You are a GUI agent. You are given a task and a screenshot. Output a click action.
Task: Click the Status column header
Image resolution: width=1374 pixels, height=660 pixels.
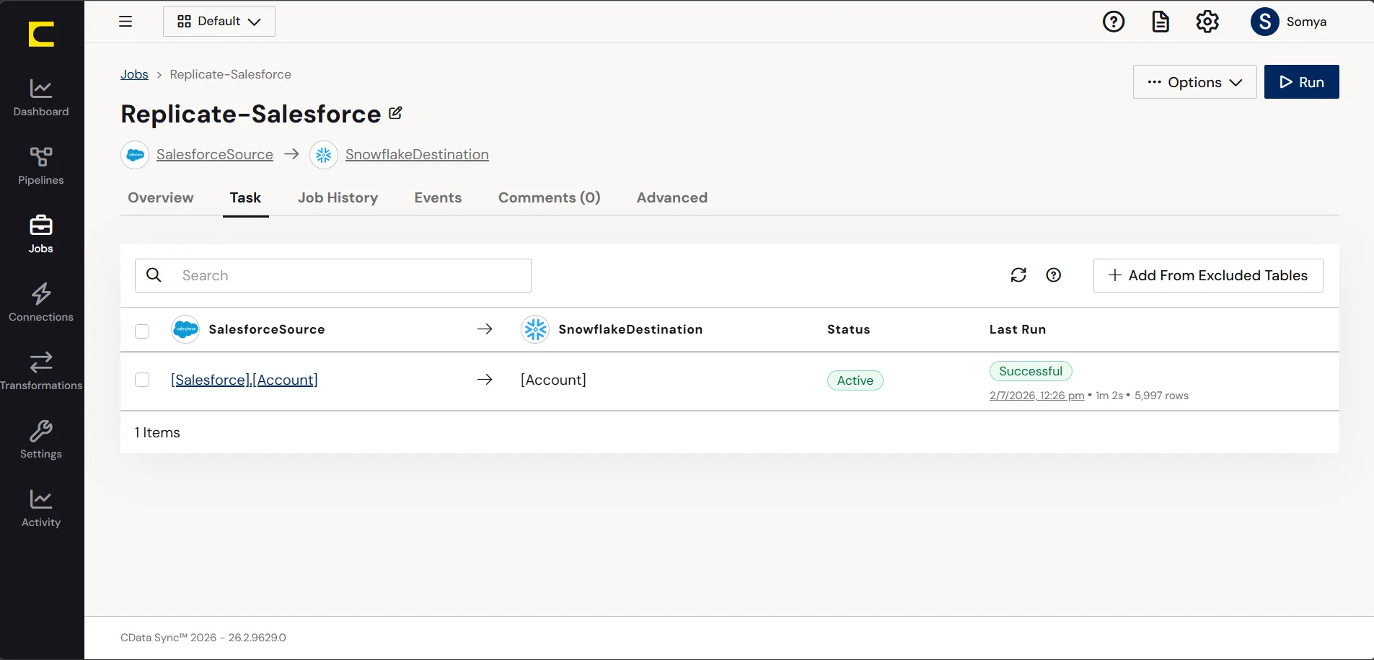click(849, 329)
